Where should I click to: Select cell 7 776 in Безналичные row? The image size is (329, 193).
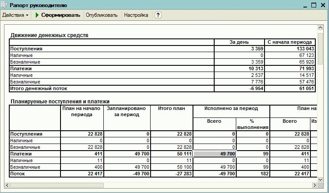239,82
